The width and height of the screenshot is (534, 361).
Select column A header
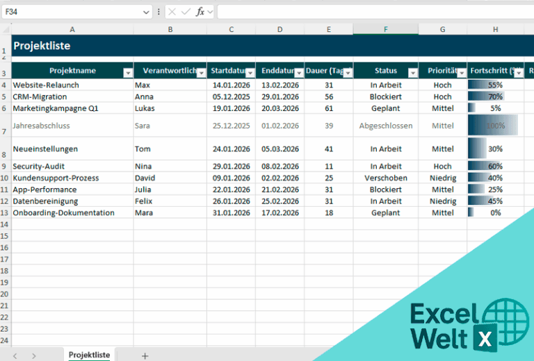pos(72,30)
